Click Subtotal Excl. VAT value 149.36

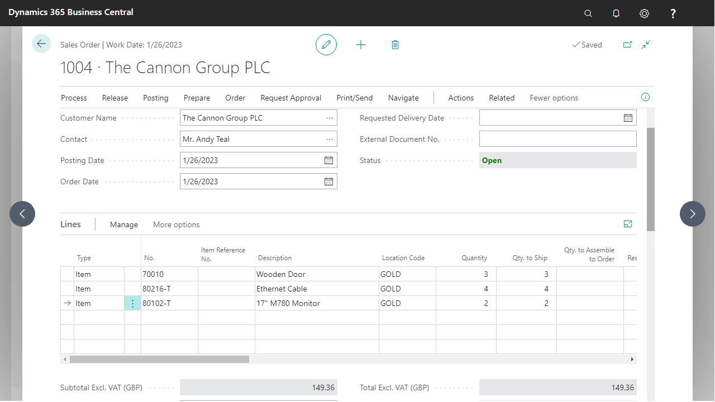click(259, 387)
